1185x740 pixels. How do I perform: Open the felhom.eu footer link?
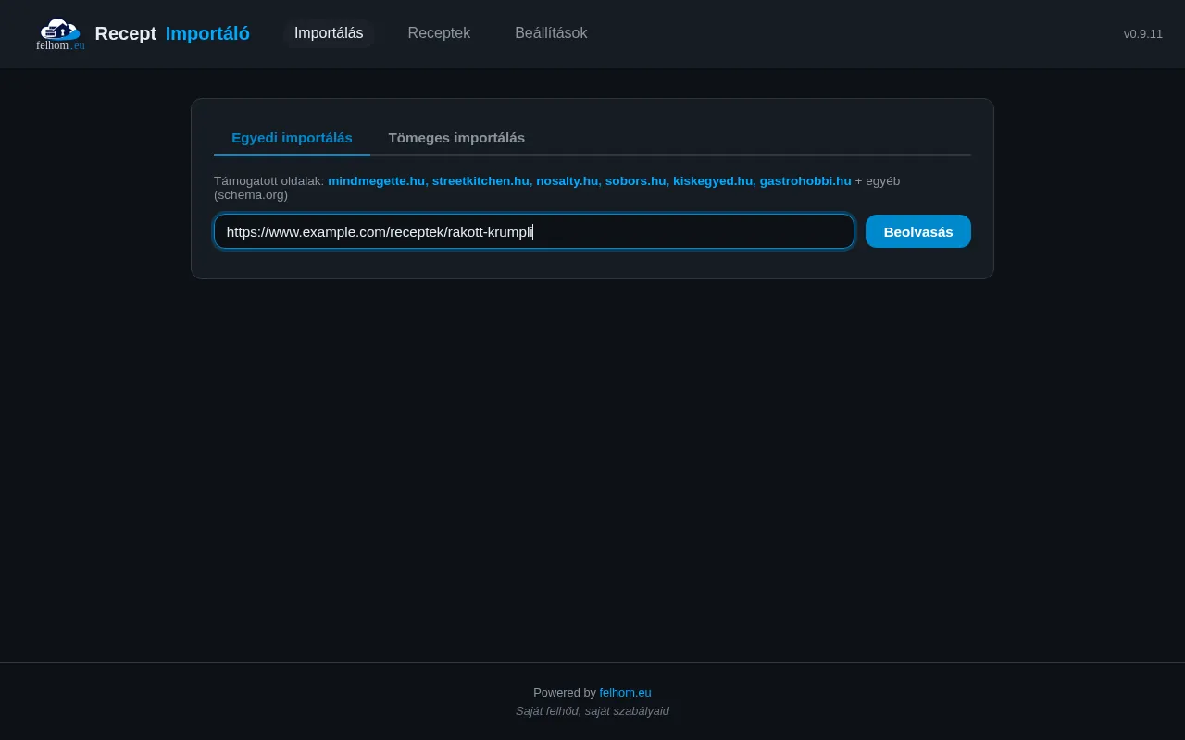coord(625,692)
